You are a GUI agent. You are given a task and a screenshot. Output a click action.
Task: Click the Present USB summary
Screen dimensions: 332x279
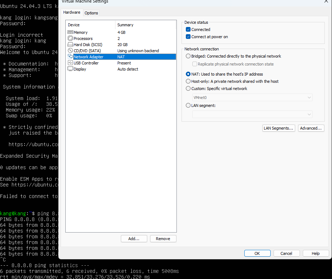click(124, 63)
